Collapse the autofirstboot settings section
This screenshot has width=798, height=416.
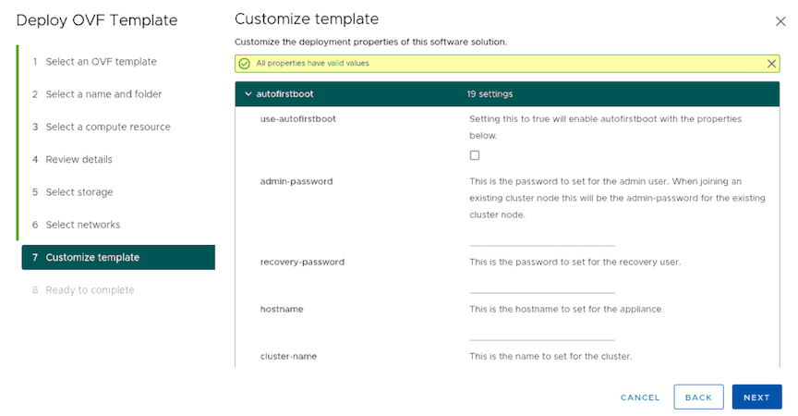pos(248,94)
